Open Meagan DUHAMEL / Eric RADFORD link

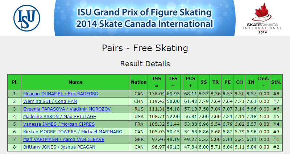(61, 94)
